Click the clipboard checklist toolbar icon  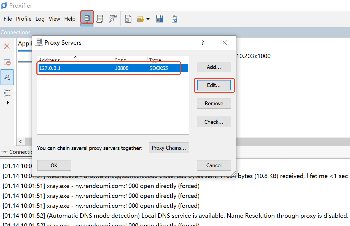point(174,19)
